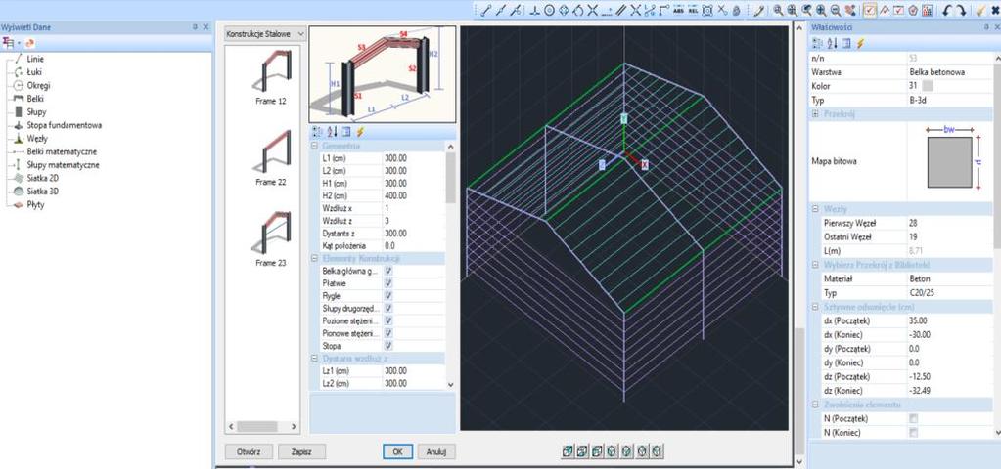Image resolution: width=1001 pixels, height=469 pixels.
Task: Click the zoom in magnifier with plus
Action: click(821, 10)
